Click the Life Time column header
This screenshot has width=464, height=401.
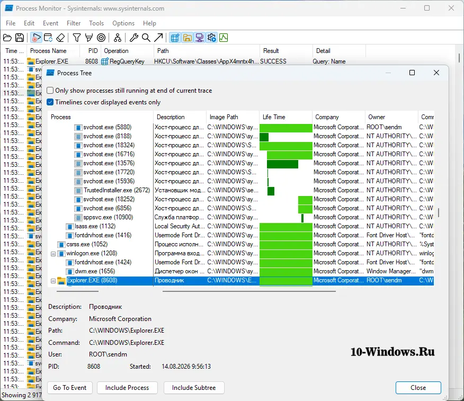pos(285,117)
